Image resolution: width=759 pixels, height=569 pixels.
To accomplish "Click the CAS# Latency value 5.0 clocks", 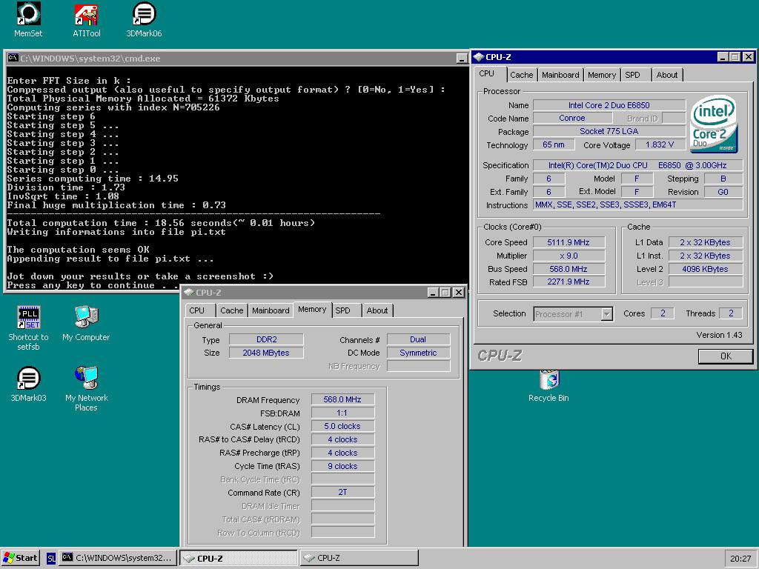I will click(x=342, y=426).
